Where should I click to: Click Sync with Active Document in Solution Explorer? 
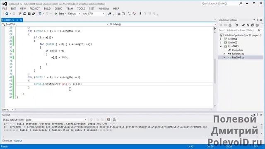(x=243, y=25)
